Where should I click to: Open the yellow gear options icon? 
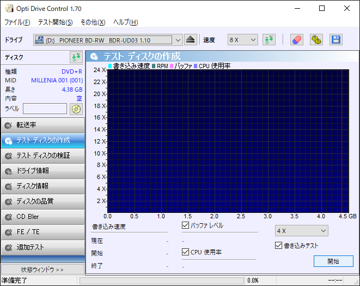(x=316, y=40)
